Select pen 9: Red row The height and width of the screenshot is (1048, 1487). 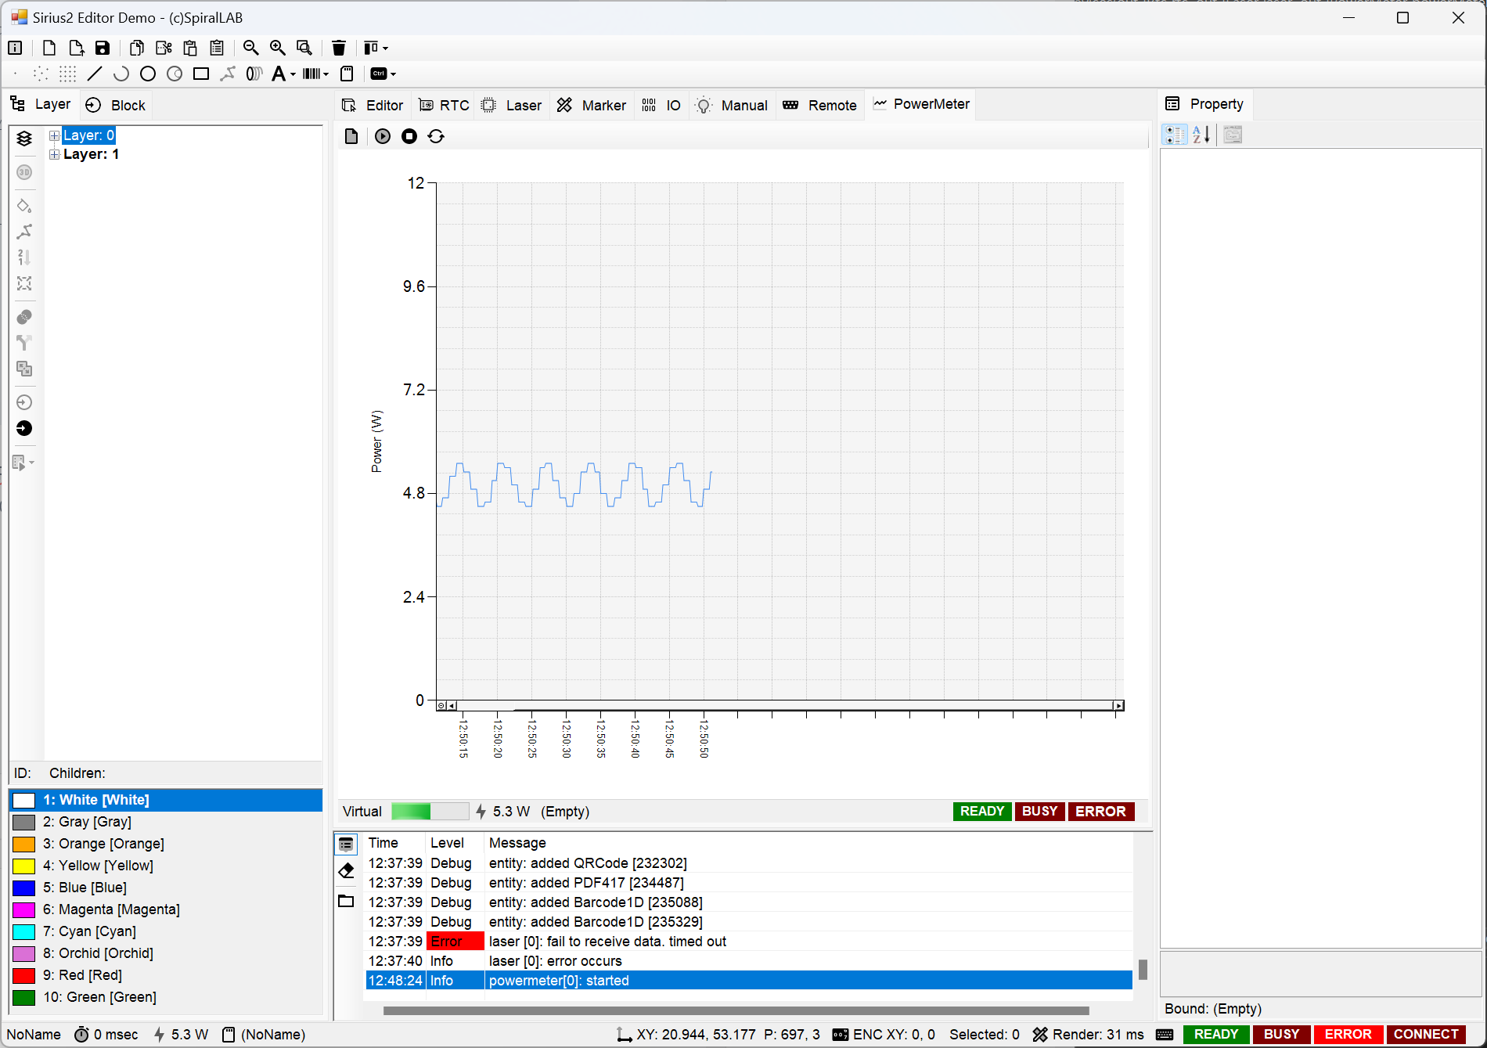pyautogui.click(x=166, y=975)
